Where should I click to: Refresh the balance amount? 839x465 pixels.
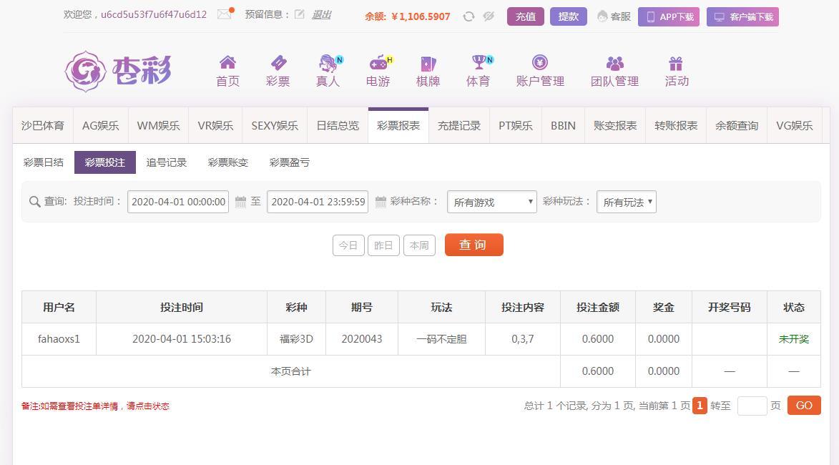click(x=468, y=16)
